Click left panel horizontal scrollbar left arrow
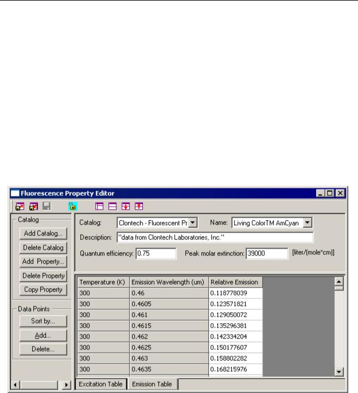The height and width of the screenshot is (393, 358). pos(15,385)
